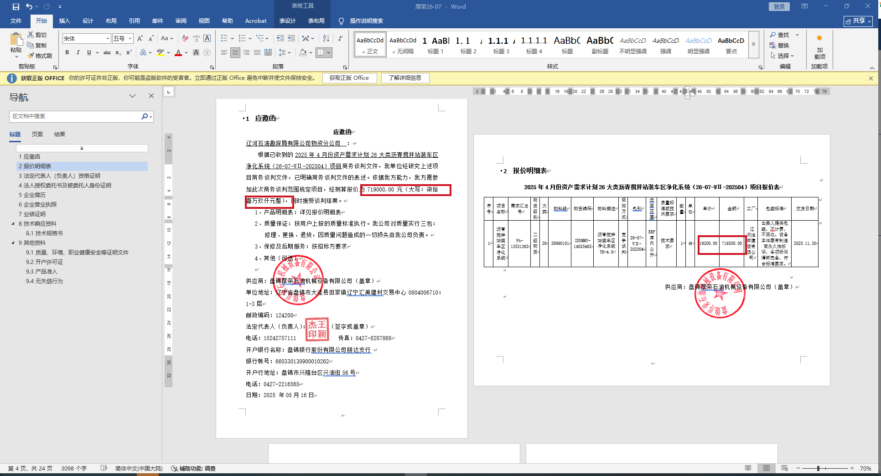Open the 宋体 font name dropdown
The width and height of the screenshot is (881, 476).
(108, 39)
